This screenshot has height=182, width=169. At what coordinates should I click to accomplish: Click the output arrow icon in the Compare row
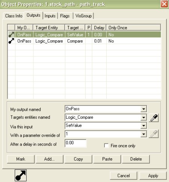pyautogui.click(x=11, y=41)
